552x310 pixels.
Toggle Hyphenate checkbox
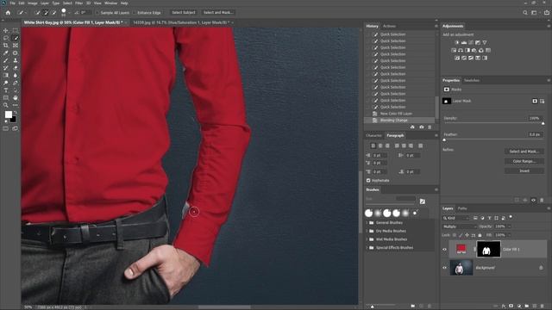[x=368, y=180]
